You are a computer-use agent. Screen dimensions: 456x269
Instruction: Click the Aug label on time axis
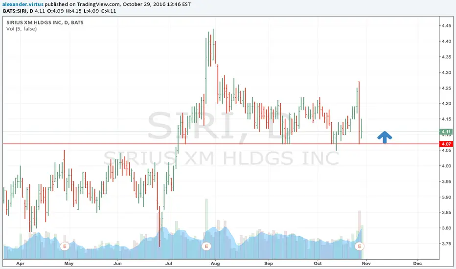coord(215,264)
